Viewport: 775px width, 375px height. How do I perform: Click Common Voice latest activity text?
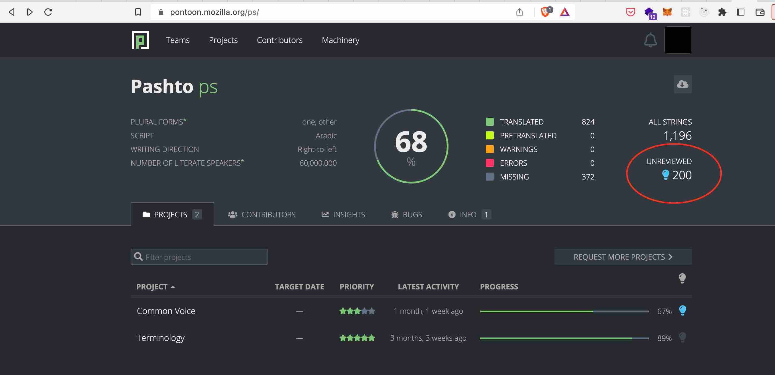pos(428,311)
